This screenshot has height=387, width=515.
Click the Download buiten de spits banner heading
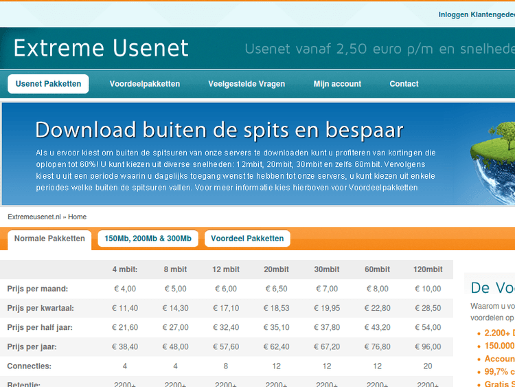(219, 129)
